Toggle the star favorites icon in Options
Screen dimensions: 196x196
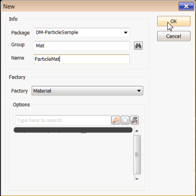tap(125, 120)
